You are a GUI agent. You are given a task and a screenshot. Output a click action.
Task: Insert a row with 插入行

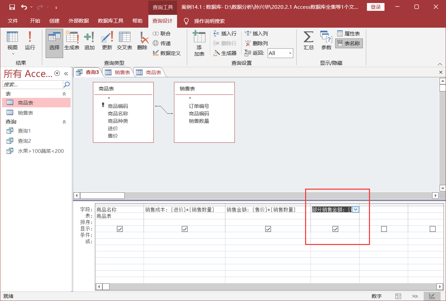(225, 34)
